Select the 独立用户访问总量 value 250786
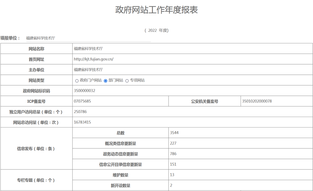The width and height of the screenshot is (313, 191). (x=81, y=112)
